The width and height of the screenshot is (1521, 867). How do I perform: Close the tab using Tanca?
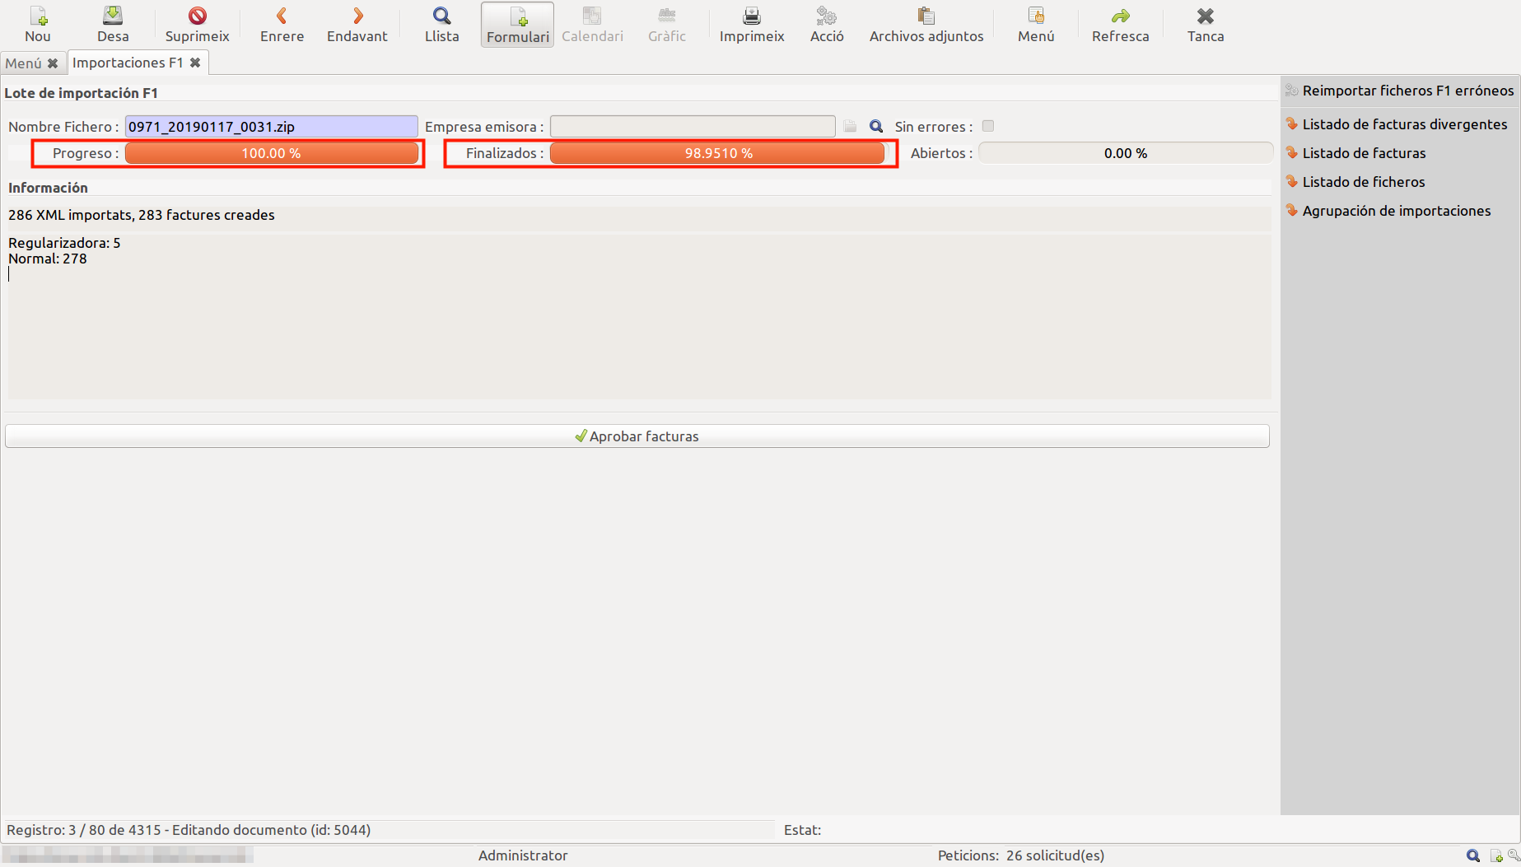pyautogui.click(x=1206, y=25)
